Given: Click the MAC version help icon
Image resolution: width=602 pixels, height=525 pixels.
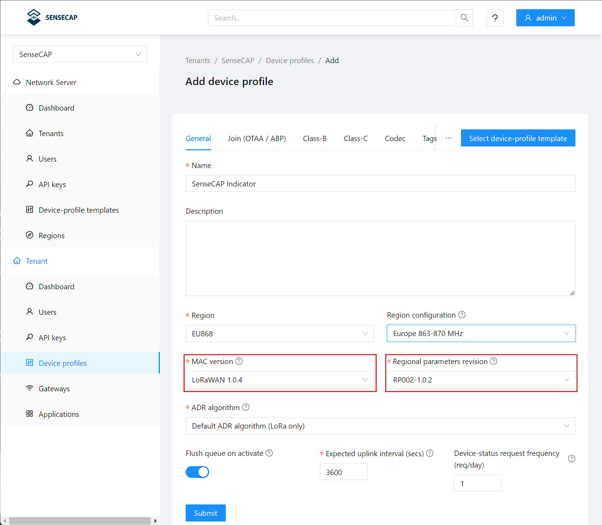Looking at the screenshot, I should pyautogui.click(x=239, y=361).
